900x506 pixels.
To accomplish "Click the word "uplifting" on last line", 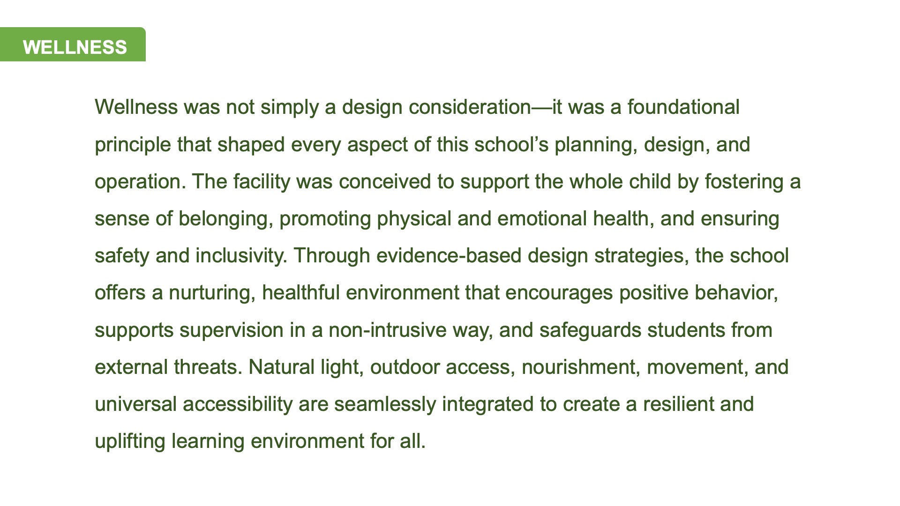I will click(130, 442).
